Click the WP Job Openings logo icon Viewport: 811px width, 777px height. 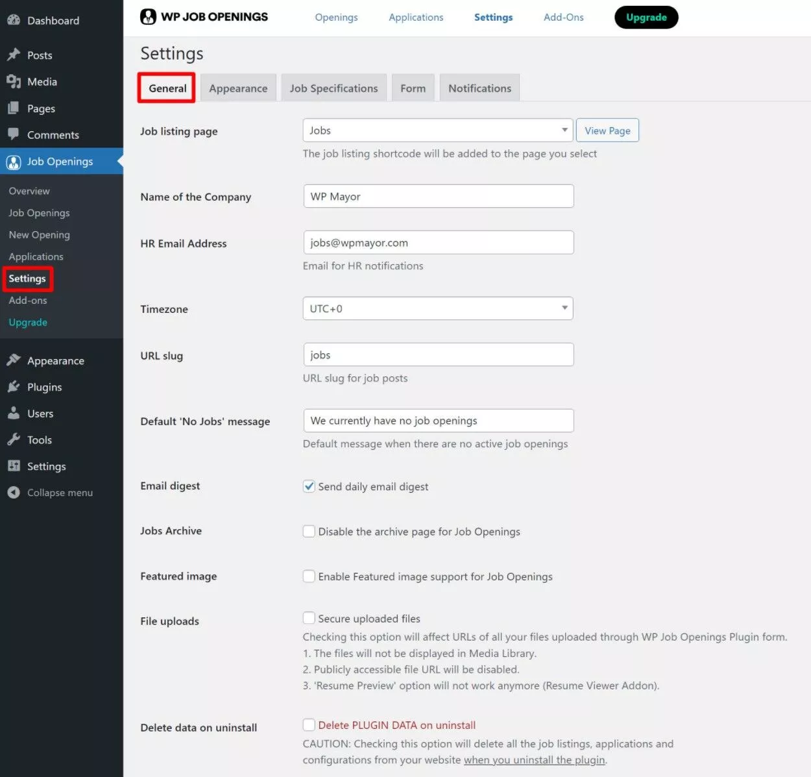[148, 17]
